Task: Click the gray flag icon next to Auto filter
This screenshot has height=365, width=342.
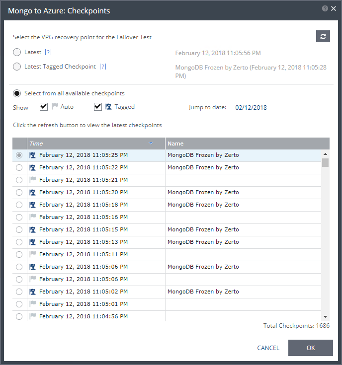Action: point(55,107)
